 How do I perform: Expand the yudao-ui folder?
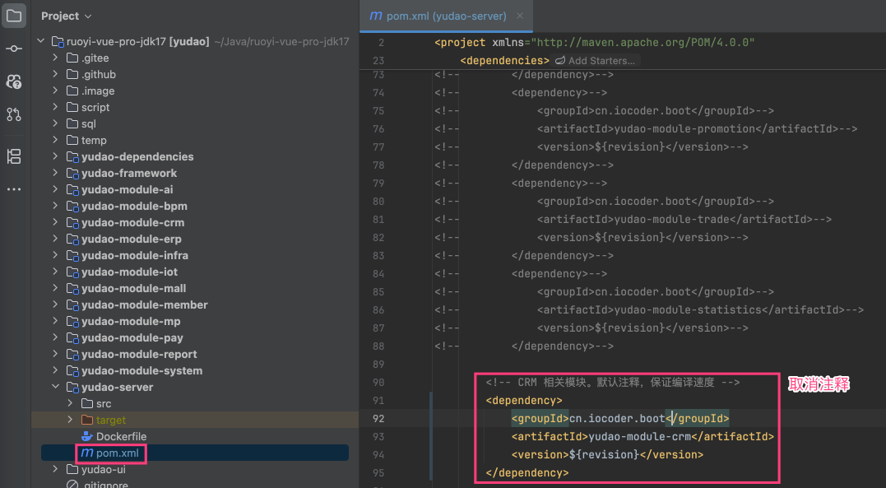coord(55,469)
